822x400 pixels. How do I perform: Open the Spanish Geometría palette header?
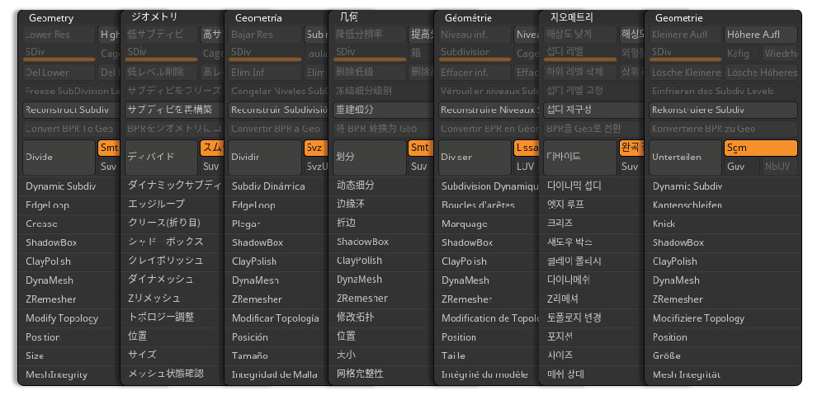[258, 18]
